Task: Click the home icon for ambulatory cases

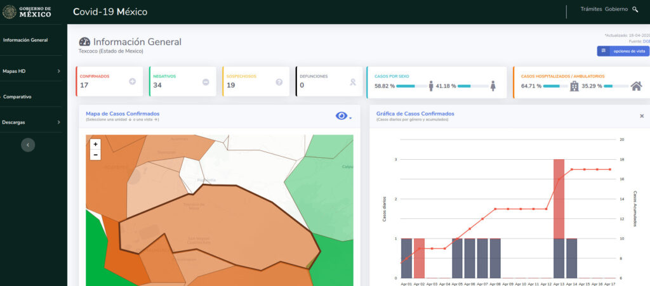Action: coord(636,86)
